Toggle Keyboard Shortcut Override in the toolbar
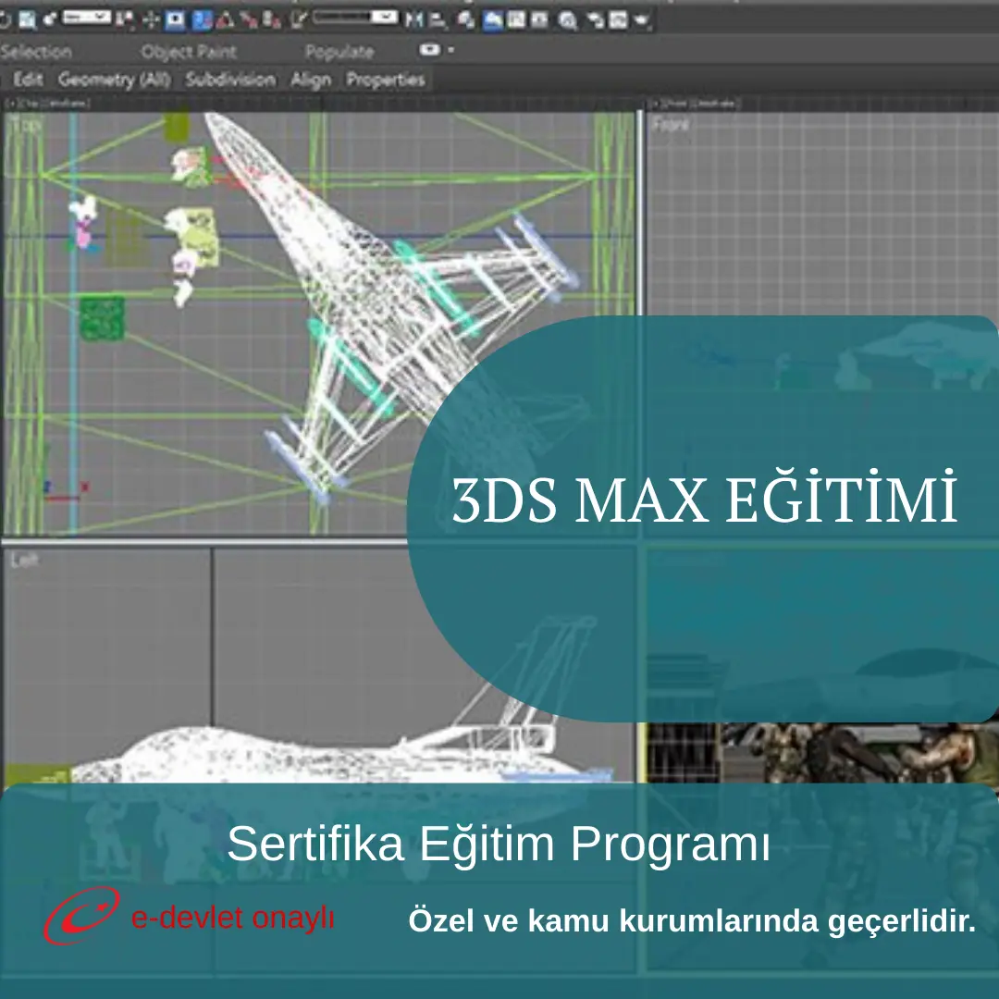 175,20
